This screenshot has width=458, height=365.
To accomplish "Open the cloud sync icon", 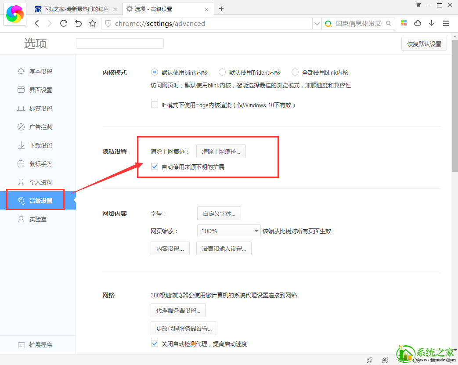I will pos(418,23).
